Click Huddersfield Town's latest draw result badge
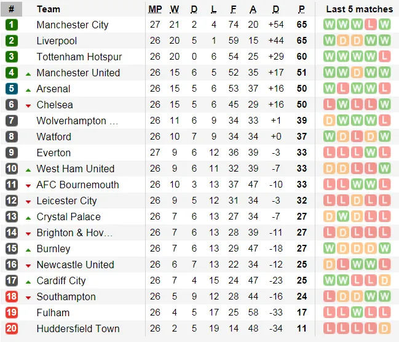399x342 pixels. 385,328
